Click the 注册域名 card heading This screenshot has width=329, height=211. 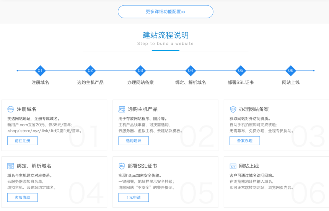27,109
